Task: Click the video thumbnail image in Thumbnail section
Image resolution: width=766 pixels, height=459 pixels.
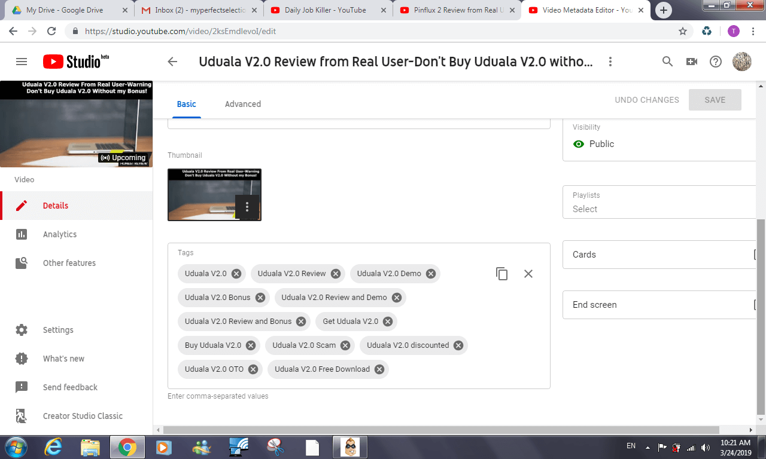Action: point(214,195)
